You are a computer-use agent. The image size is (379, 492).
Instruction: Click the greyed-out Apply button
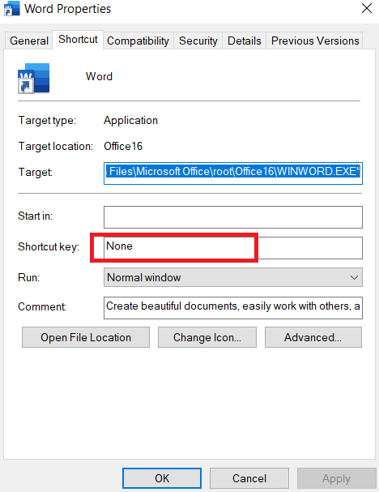tap(336, 478)
